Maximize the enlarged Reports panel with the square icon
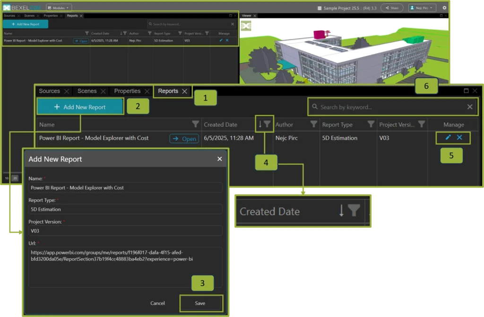 [x=466, y=91]
